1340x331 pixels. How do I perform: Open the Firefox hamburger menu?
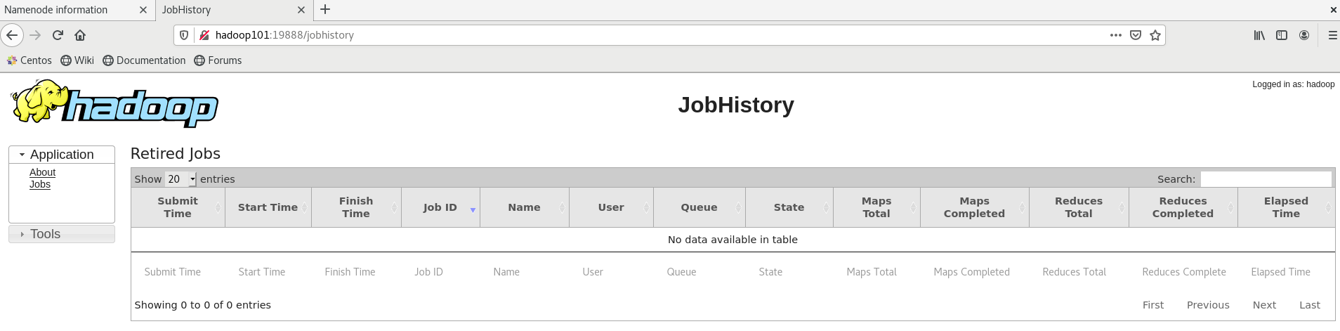1332,35
